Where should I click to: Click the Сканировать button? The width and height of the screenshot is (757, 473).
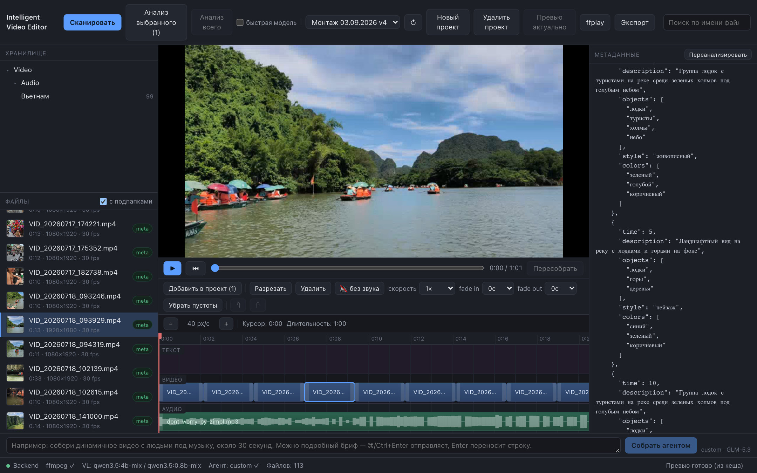click(x=92, y=22)
